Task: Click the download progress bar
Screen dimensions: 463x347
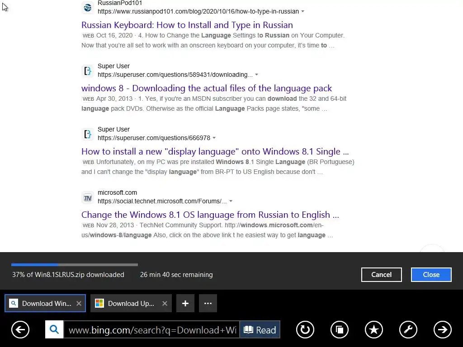Action: pos(75,265)
